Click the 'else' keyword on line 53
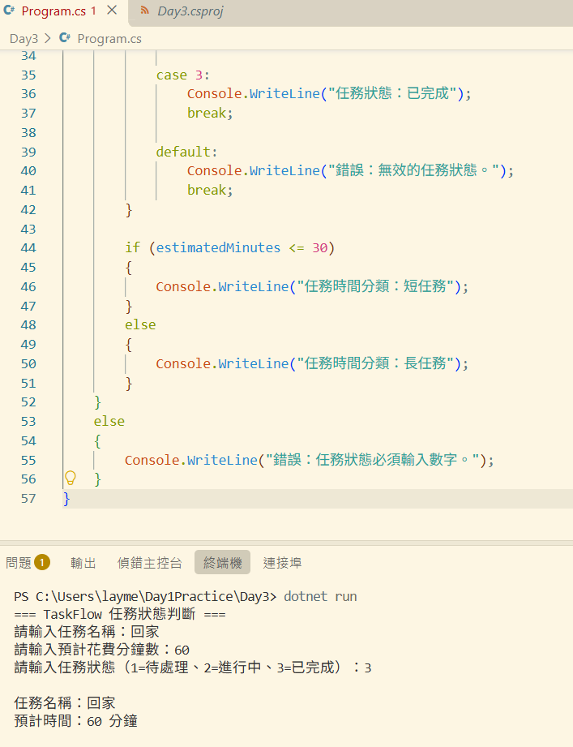This screenshot has width=573, height=747. [109, 421]
